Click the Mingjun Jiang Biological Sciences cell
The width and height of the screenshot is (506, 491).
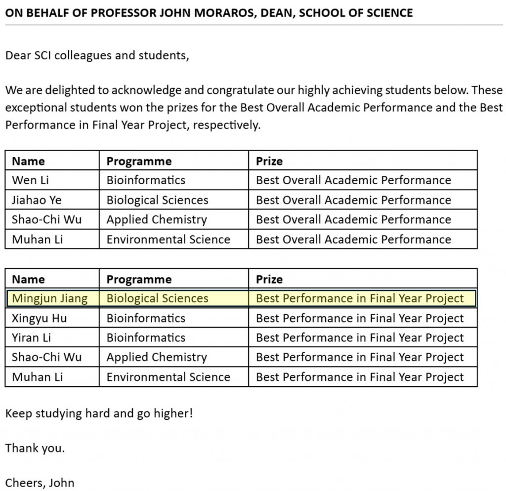click(x=157, y=298)
